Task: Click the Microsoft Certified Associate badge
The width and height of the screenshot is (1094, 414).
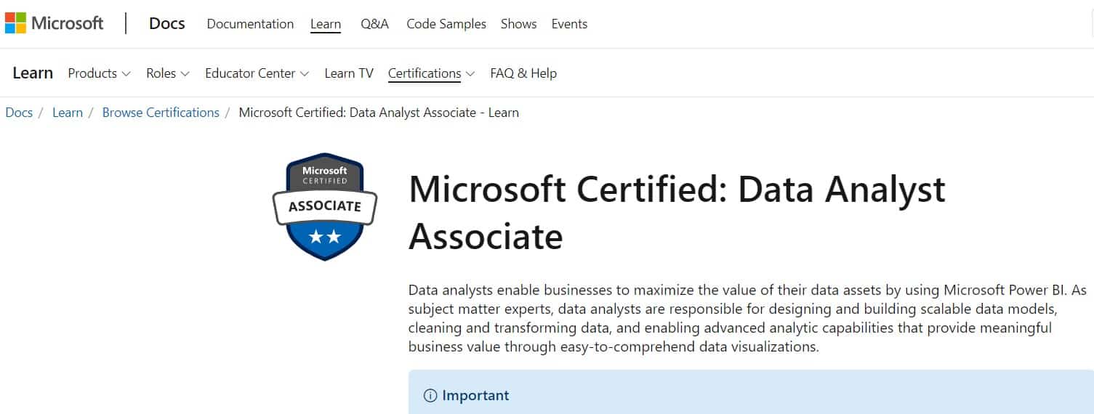Action: tap(325, 207)
